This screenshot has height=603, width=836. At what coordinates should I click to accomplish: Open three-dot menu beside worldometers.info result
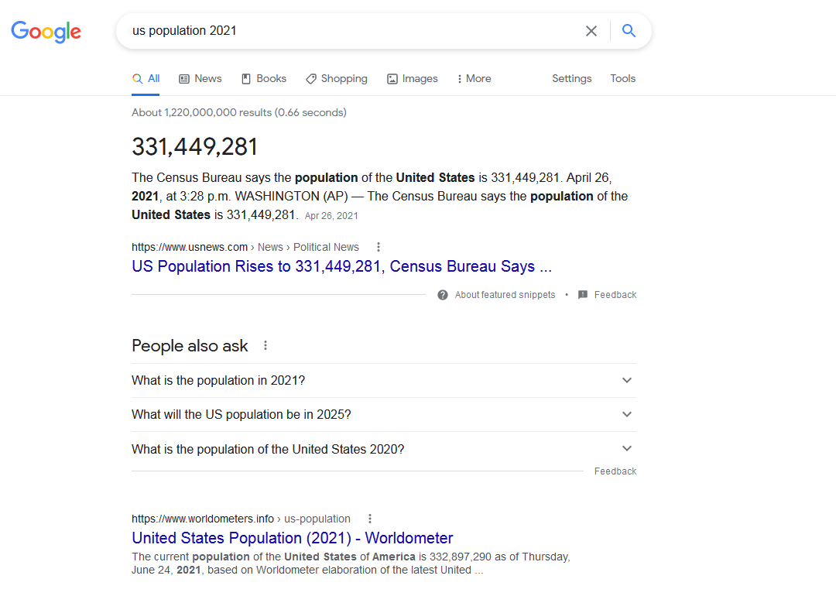(x=370, y=519)
